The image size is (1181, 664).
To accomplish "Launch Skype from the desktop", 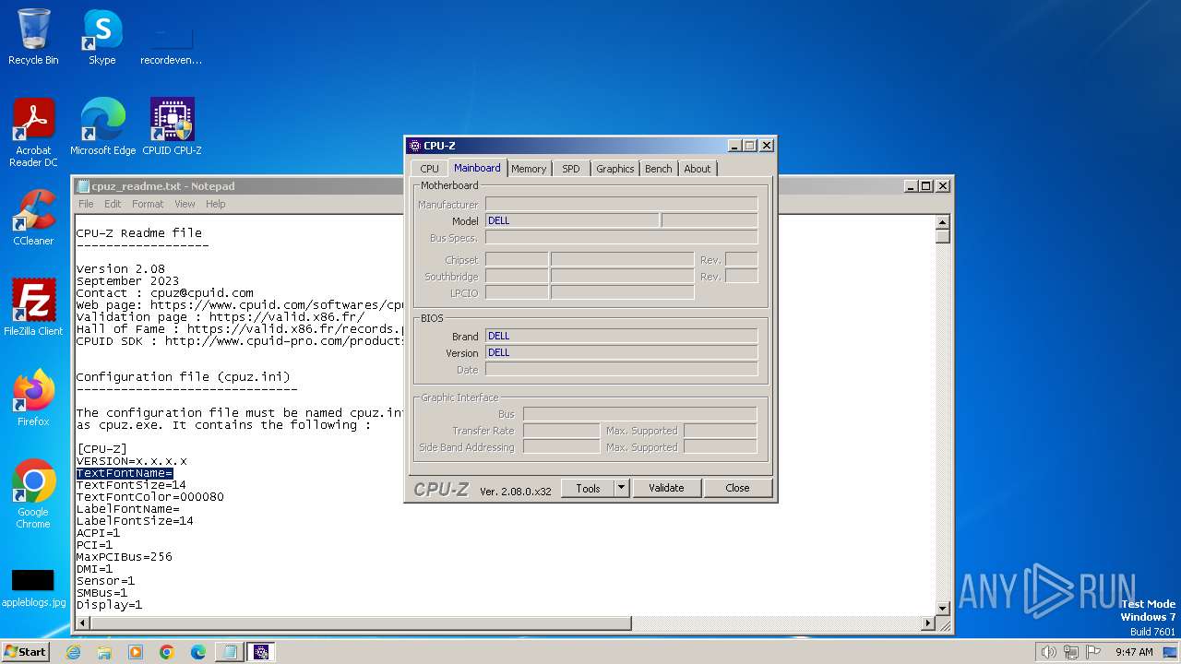I will [101, 37].
